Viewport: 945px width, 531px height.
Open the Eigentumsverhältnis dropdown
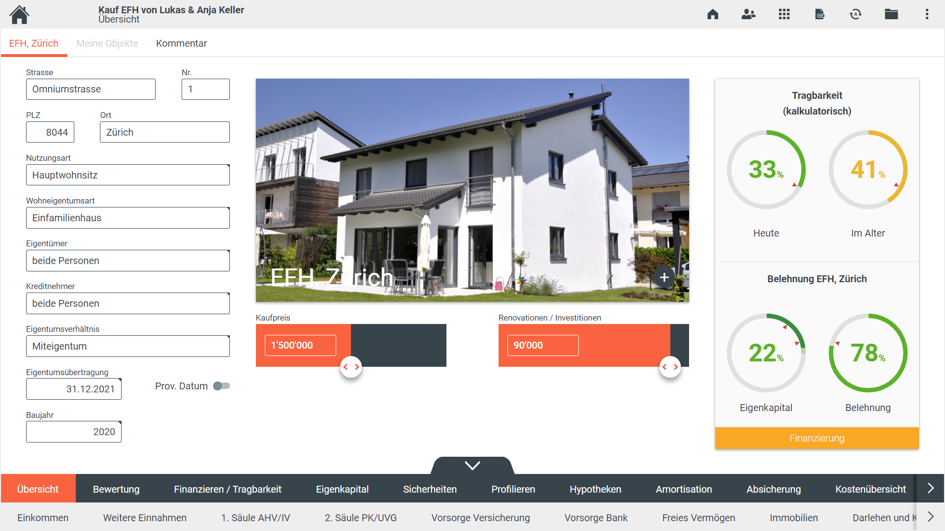tap(127, 346)
